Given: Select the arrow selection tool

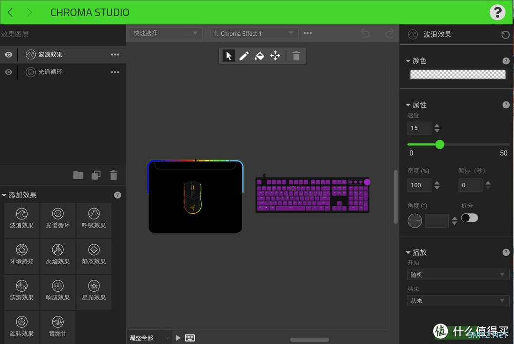Looking at the screenshot, I should pyautogui.click(x=228, y=56).
